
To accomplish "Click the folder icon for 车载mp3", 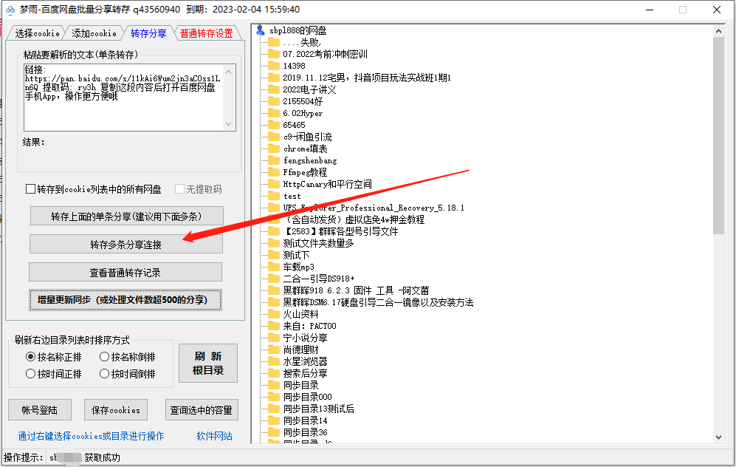I will tap(275, 267).
